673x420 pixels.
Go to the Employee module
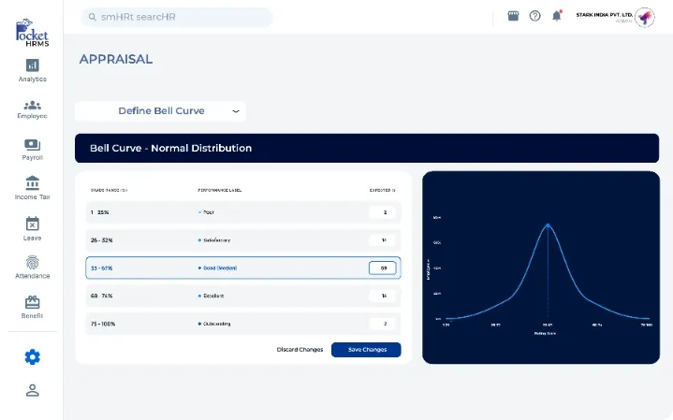point(32,107)
